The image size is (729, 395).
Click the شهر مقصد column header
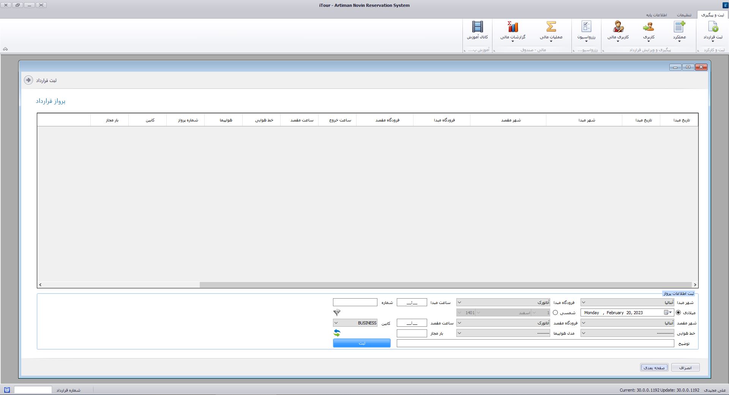tap(508, 120)
